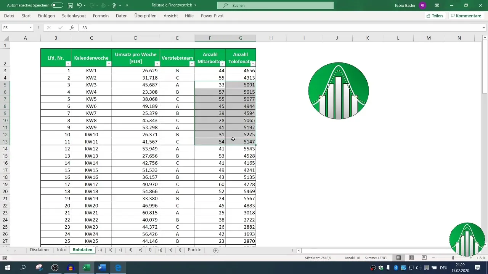Switch to the Start ribbon tab
The height and width of the screenshot is (274, 488).
click(26, 16)
